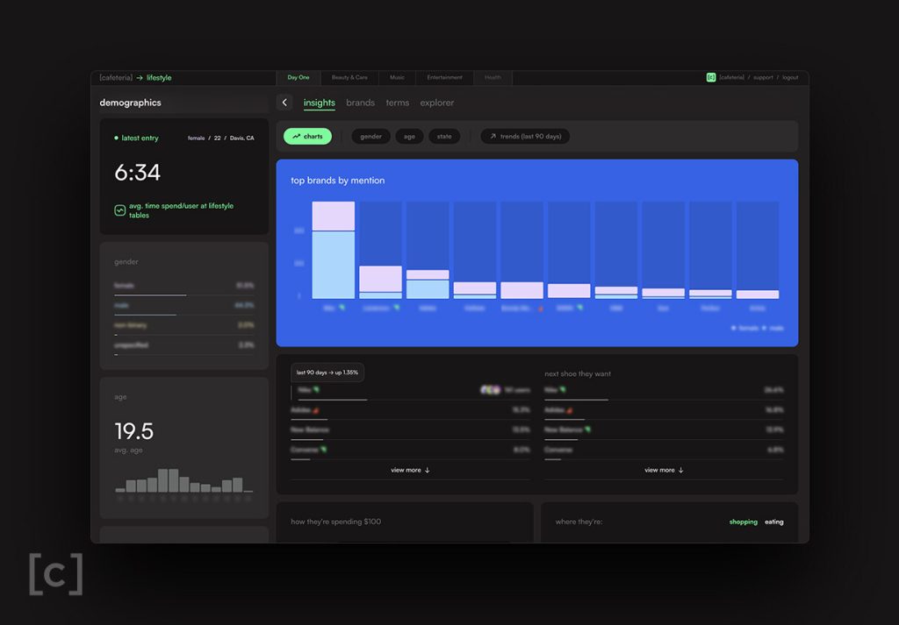899x625 pixels.
Task: Click the arrow icon between cafeteria and lifestyle
Action: coord(140,78)
